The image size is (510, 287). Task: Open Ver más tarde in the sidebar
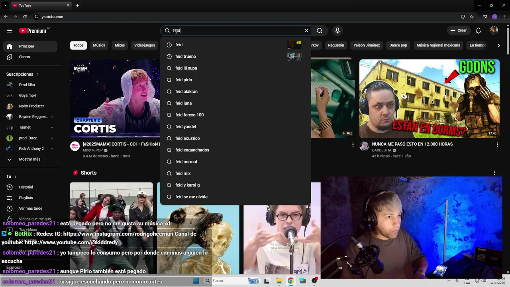coord(30,208)
